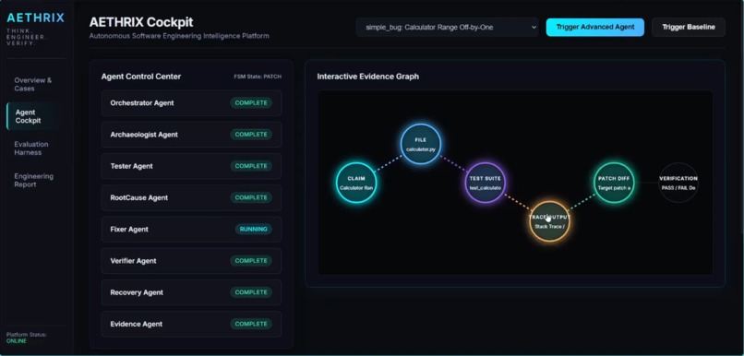Click COMPLETE badge of Tester Agent
Screen dimensions: 744x356
coord(251,166)
